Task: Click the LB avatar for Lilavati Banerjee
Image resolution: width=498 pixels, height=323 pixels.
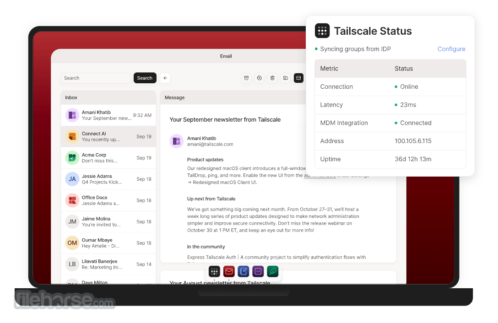Action: click(72, 264)
